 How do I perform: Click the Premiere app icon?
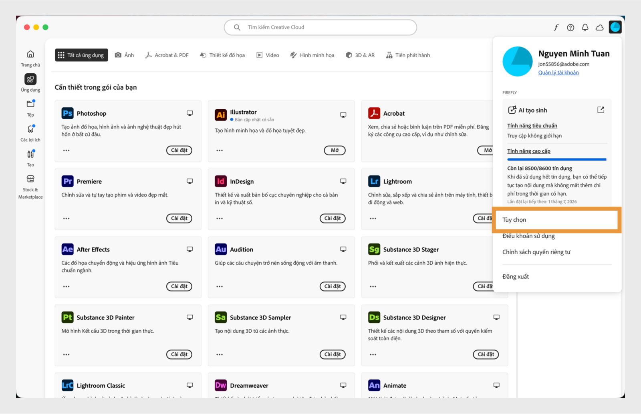tap(67, 181)
